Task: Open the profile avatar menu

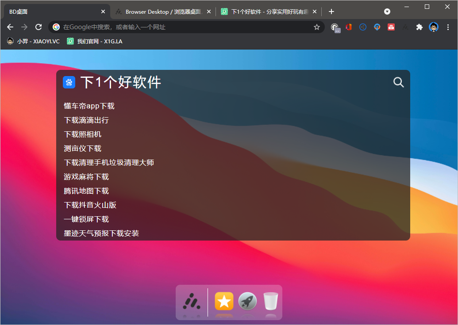Action: [x=434, y=27]
